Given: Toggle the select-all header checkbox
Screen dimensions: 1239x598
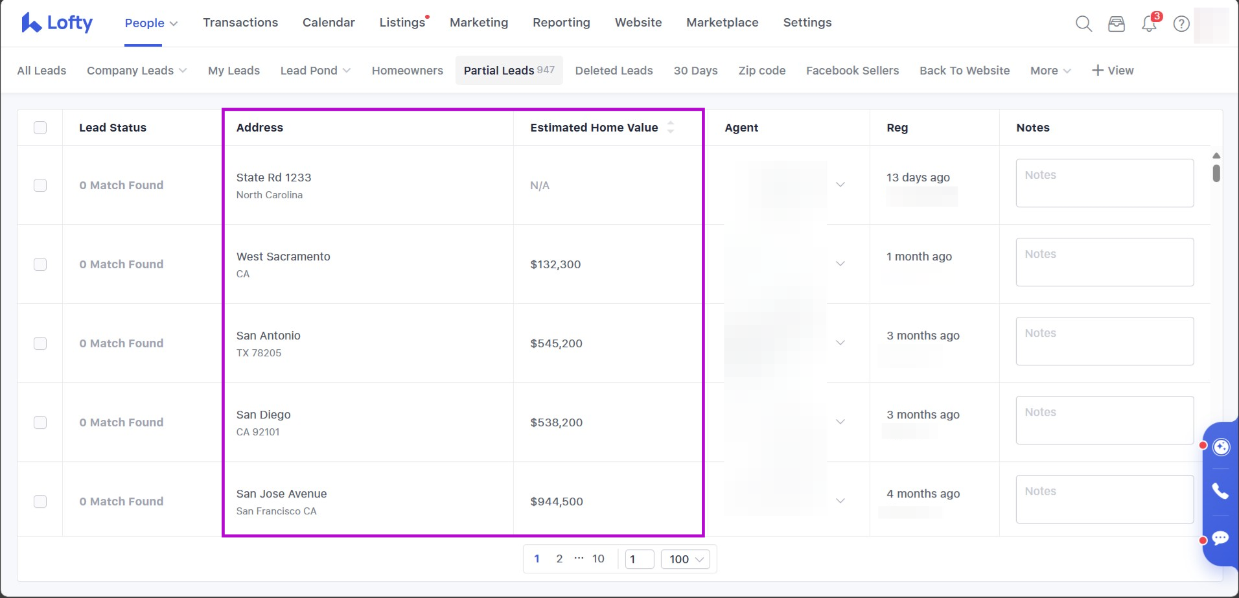Looking at the screenshot, I should point(40,128).
